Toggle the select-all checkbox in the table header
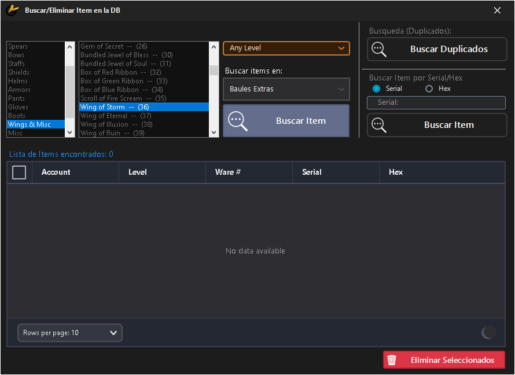 (x=19, y=172)
